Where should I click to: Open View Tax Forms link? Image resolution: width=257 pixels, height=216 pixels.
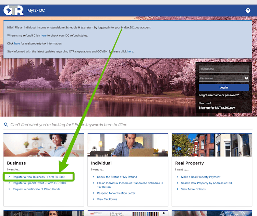[x=107, y=199]
